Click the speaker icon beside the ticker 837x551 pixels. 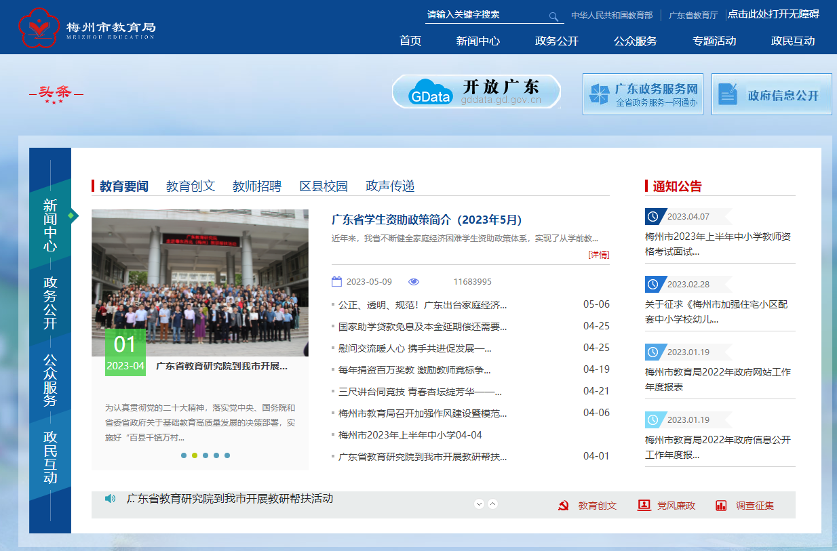110,499
